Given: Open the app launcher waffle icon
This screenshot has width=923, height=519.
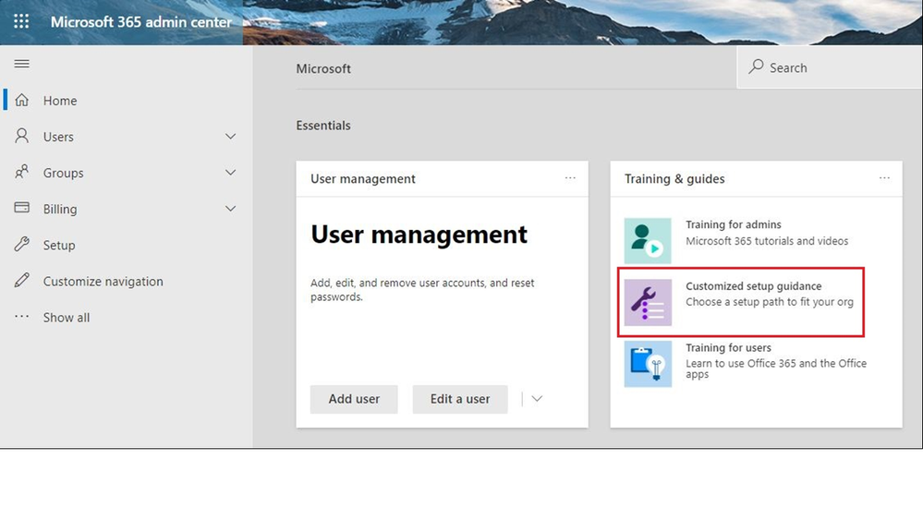Looking at the screenshot, I should tap(21, 22).
